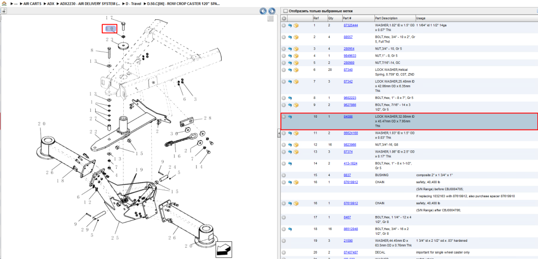Open the ADX breadcrumb level
This screenshot has height=259, width=538.
[x=51, y=3]
